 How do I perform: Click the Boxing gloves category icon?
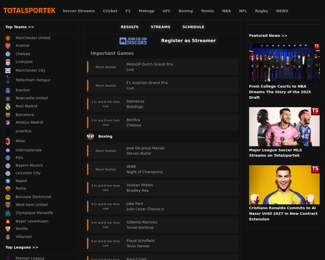tap(90, 137)
